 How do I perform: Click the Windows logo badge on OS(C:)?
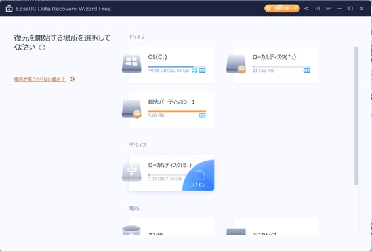pyautogui.click(x=195, y=71)
